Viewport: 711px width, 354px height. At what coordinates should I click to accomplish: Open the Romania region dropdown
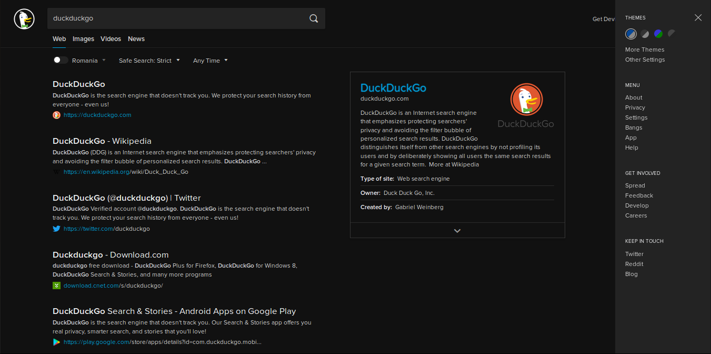point(89,61)
